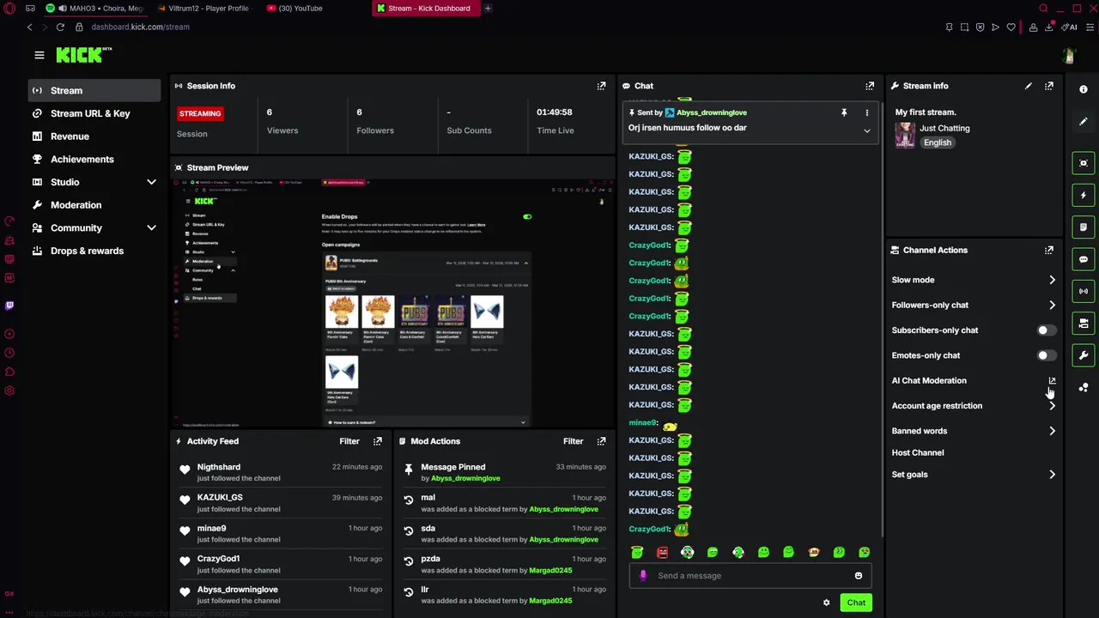
Task: Open Moderation in the sidebar
Action: pyautogui.click(x=94, y=205)
